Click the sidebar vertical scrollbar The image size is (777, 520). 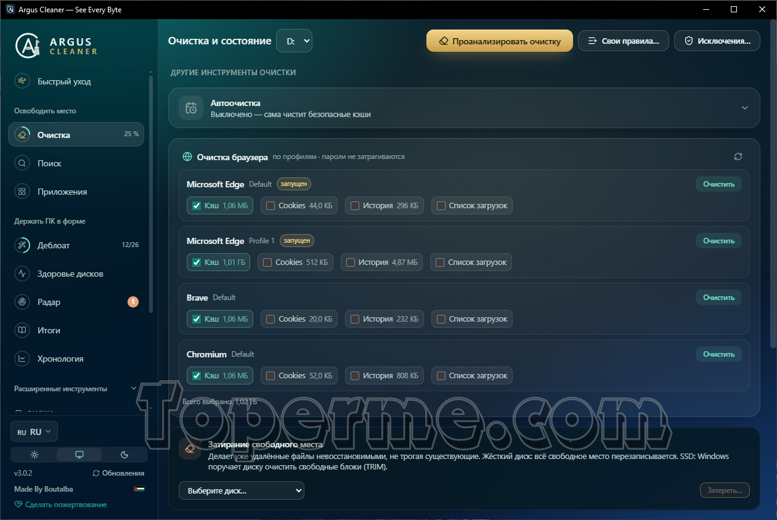[151, 194]
